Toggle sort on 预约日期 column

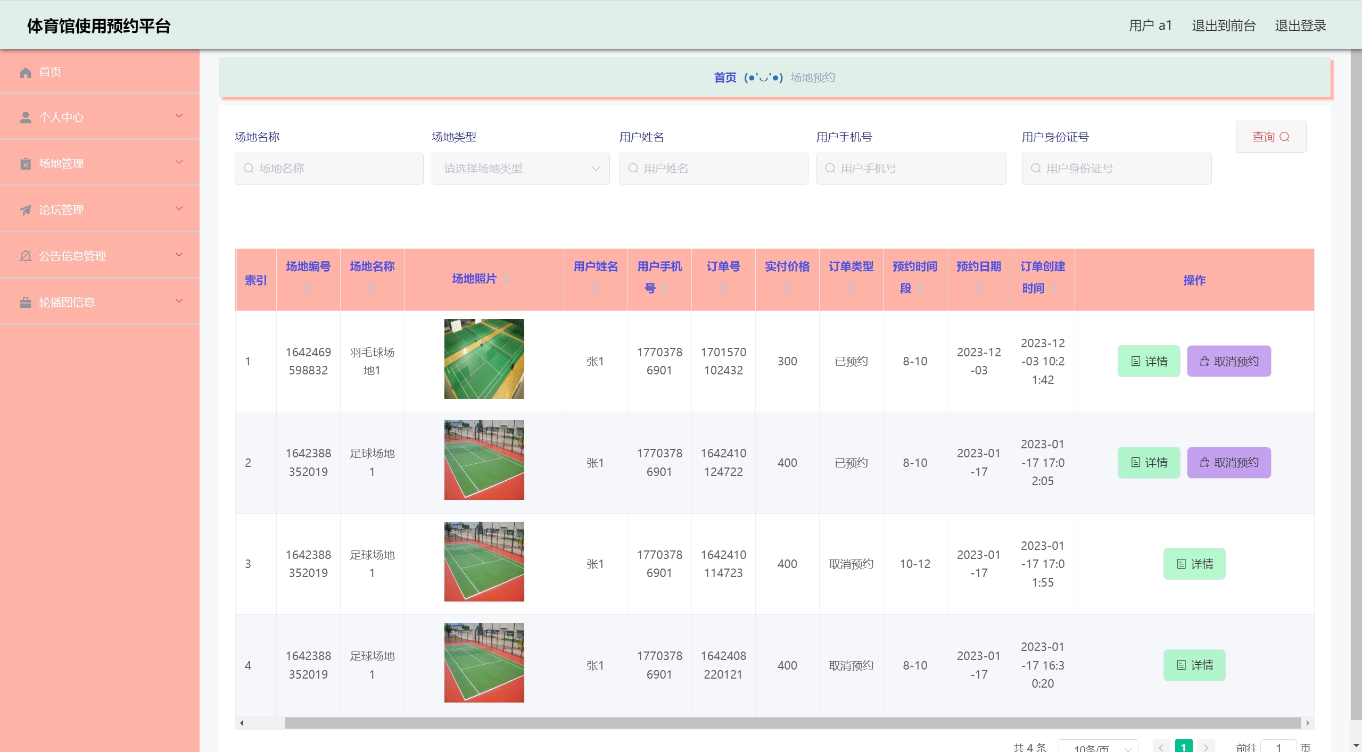[x=978, y=288]
